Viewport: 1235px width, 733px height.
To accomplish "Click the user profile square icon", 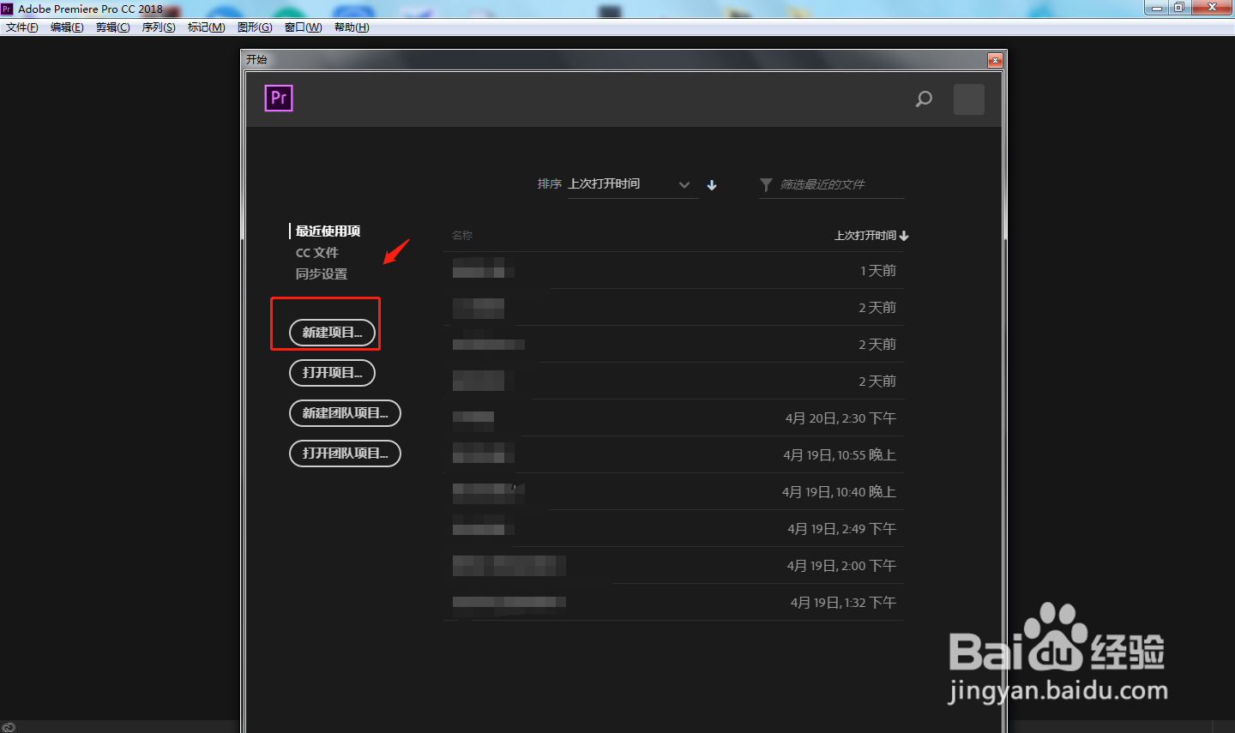I will coord(969,99).
